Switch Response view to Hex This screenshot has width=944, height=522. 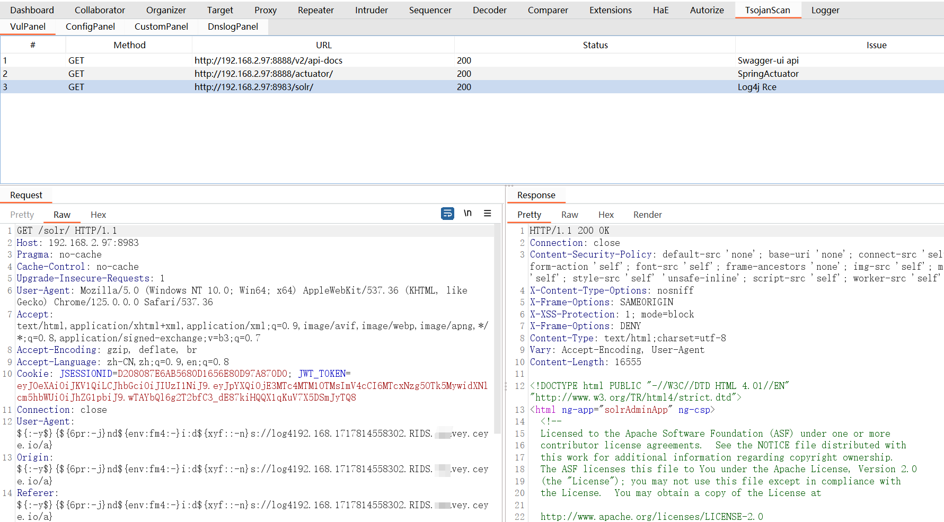coord(606,215)
